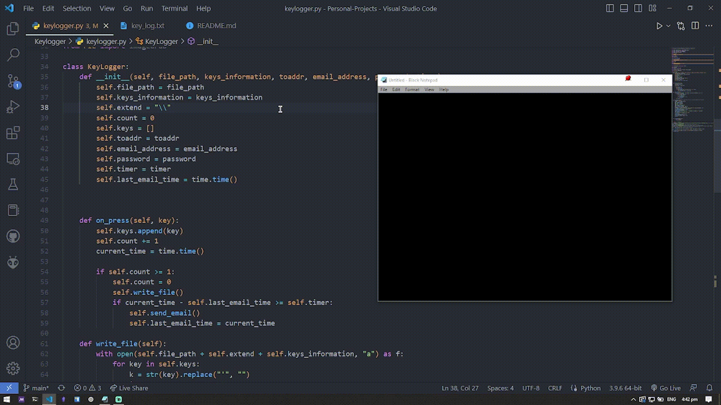Screen dimensions: 721x405
Task: Expand the KeyLogger class breadcrumb
Action: pos(161,42)
